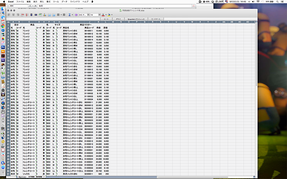Expand the fill color dropdown arrow
This screenshot has width=287, height=179.
(x=112, y=15)
